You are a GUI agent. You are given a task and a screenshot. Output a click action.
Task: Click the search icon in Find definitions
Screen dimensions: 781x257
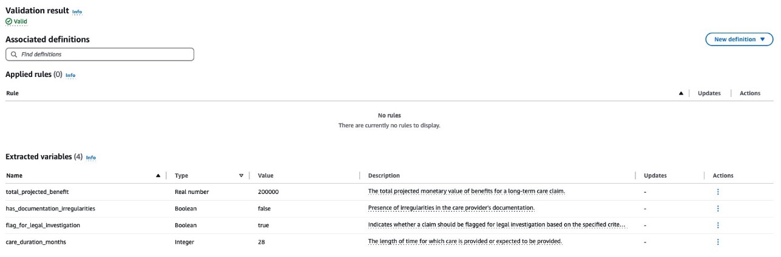click(14, 55)
